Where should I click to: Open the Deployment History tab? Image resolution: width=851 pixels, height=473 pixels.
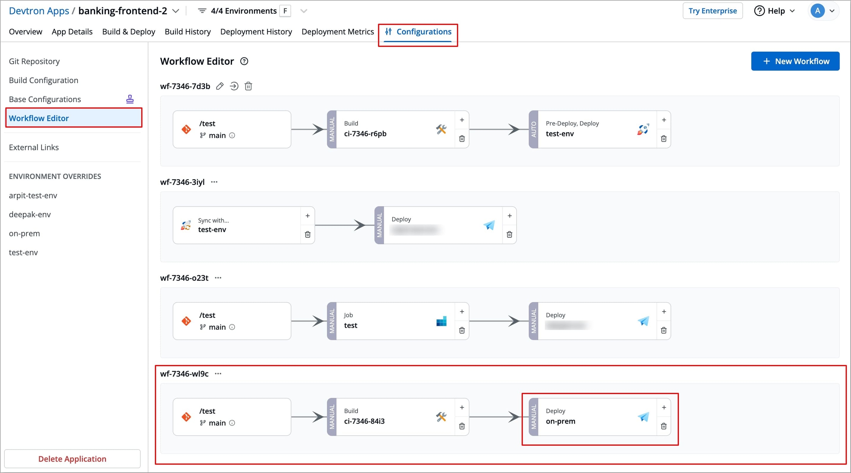pos(256,32)
